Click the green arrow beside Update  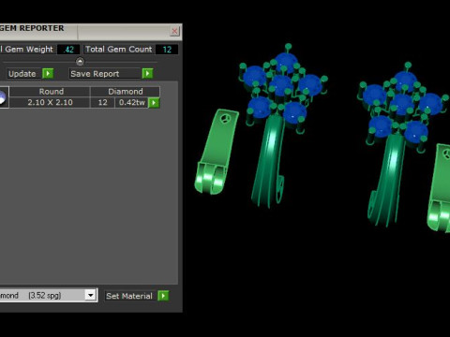(48, 74)
